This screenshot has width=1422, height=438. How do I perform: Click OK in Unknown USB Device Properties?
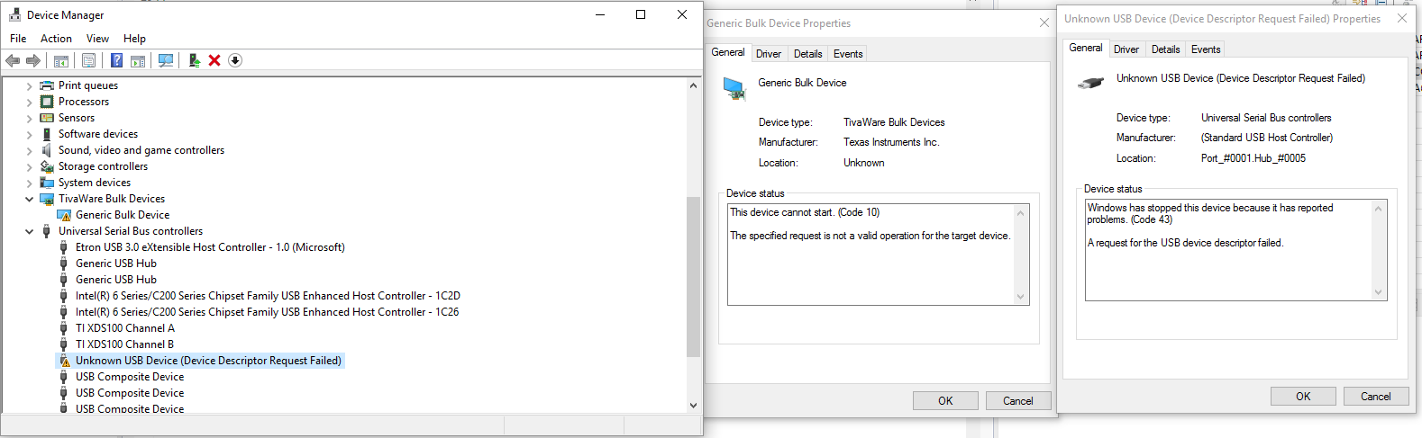(x=1303, y=397)
